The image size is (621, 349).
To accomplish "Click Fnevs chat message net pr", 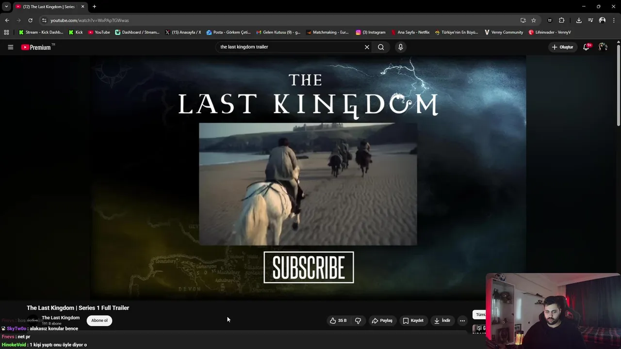I will [x=24, y=336].
